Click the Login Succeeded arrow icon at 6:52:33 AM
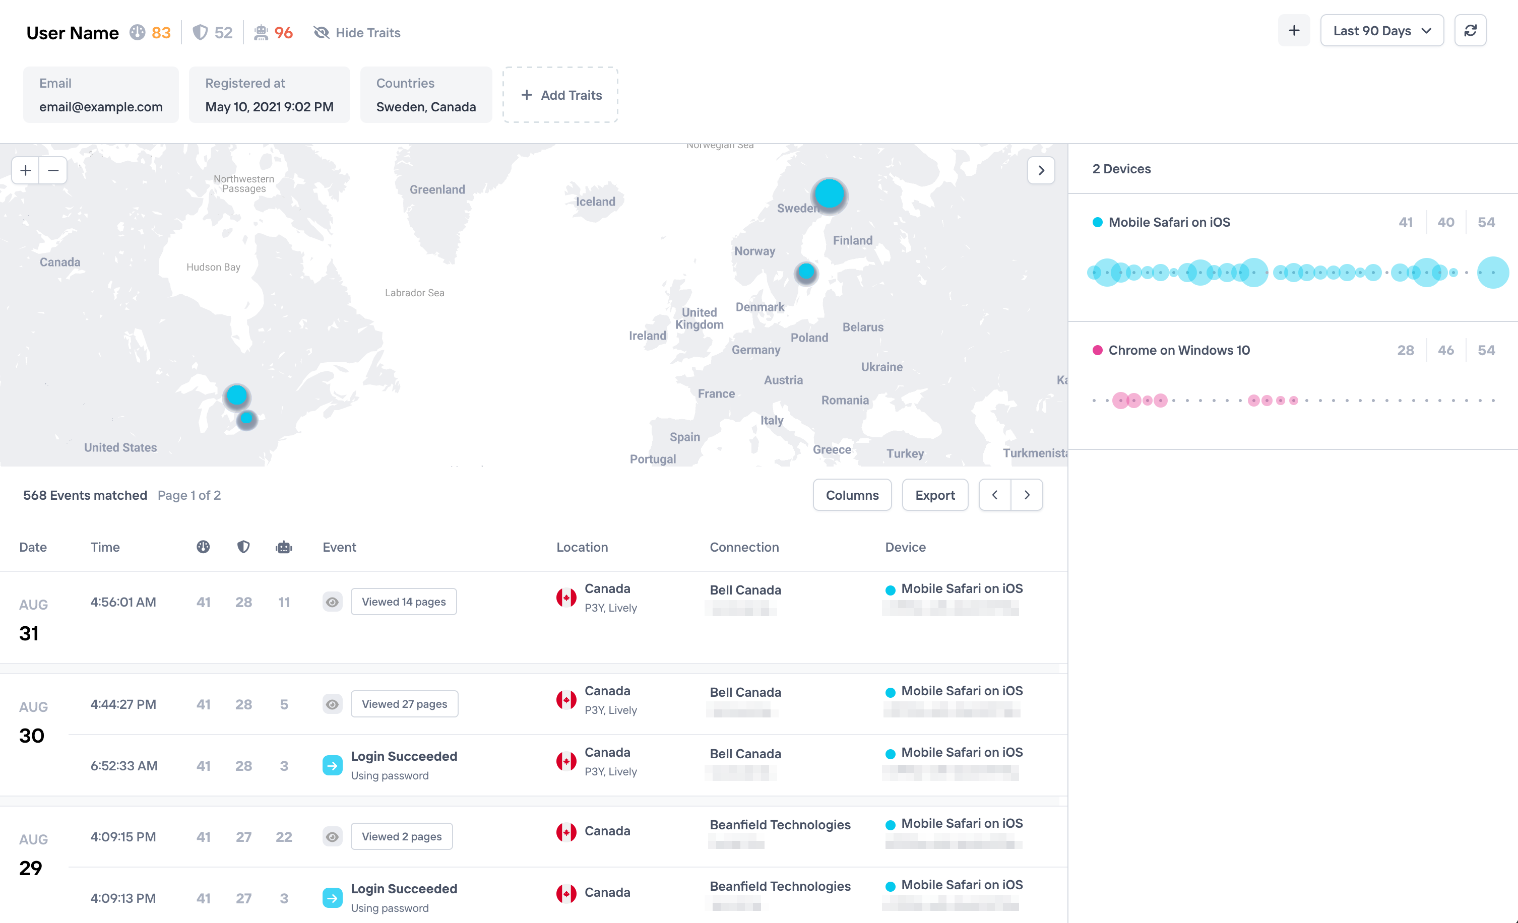The image size is (1518, 923). pyautogui.click(x=332, y=765)
